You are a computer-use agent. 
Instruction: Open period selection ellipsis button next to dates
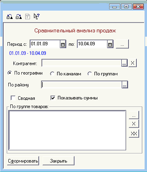point(122,44)
